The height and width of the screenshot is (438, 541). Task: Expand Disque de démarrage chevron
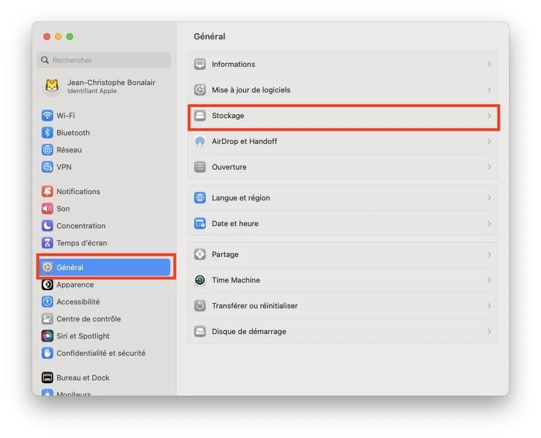click(489, 331)
